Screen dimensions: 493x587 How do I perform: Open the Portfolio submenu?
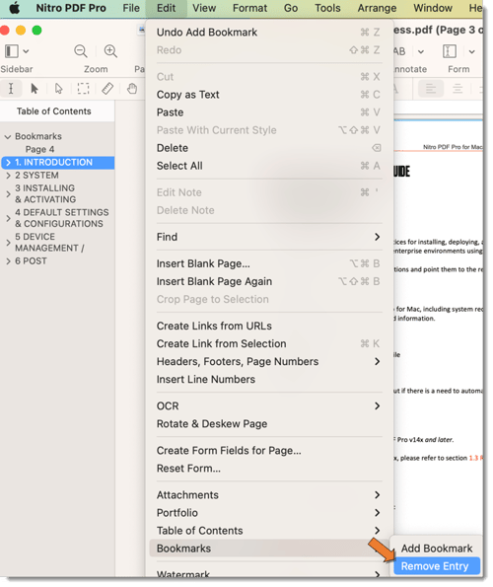click(x=268, y=513)
